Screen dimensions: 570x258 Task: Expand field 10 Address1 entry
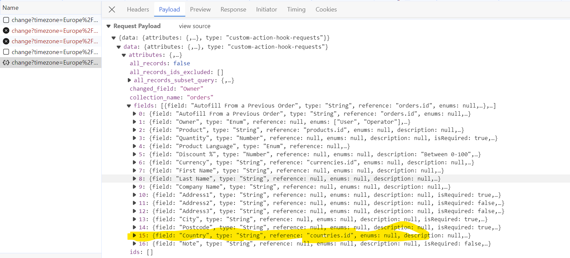coord(134,195)
